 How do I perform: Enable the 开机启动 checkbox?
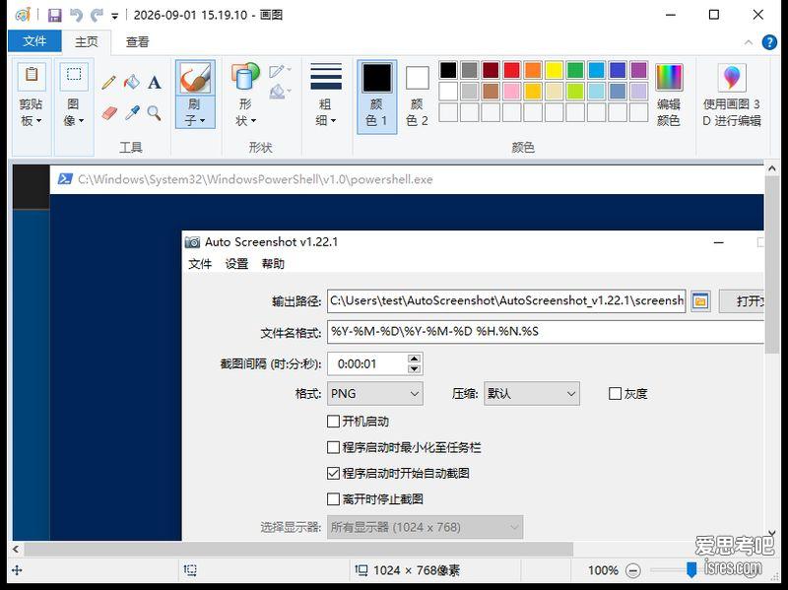click(x=333, y=422)
